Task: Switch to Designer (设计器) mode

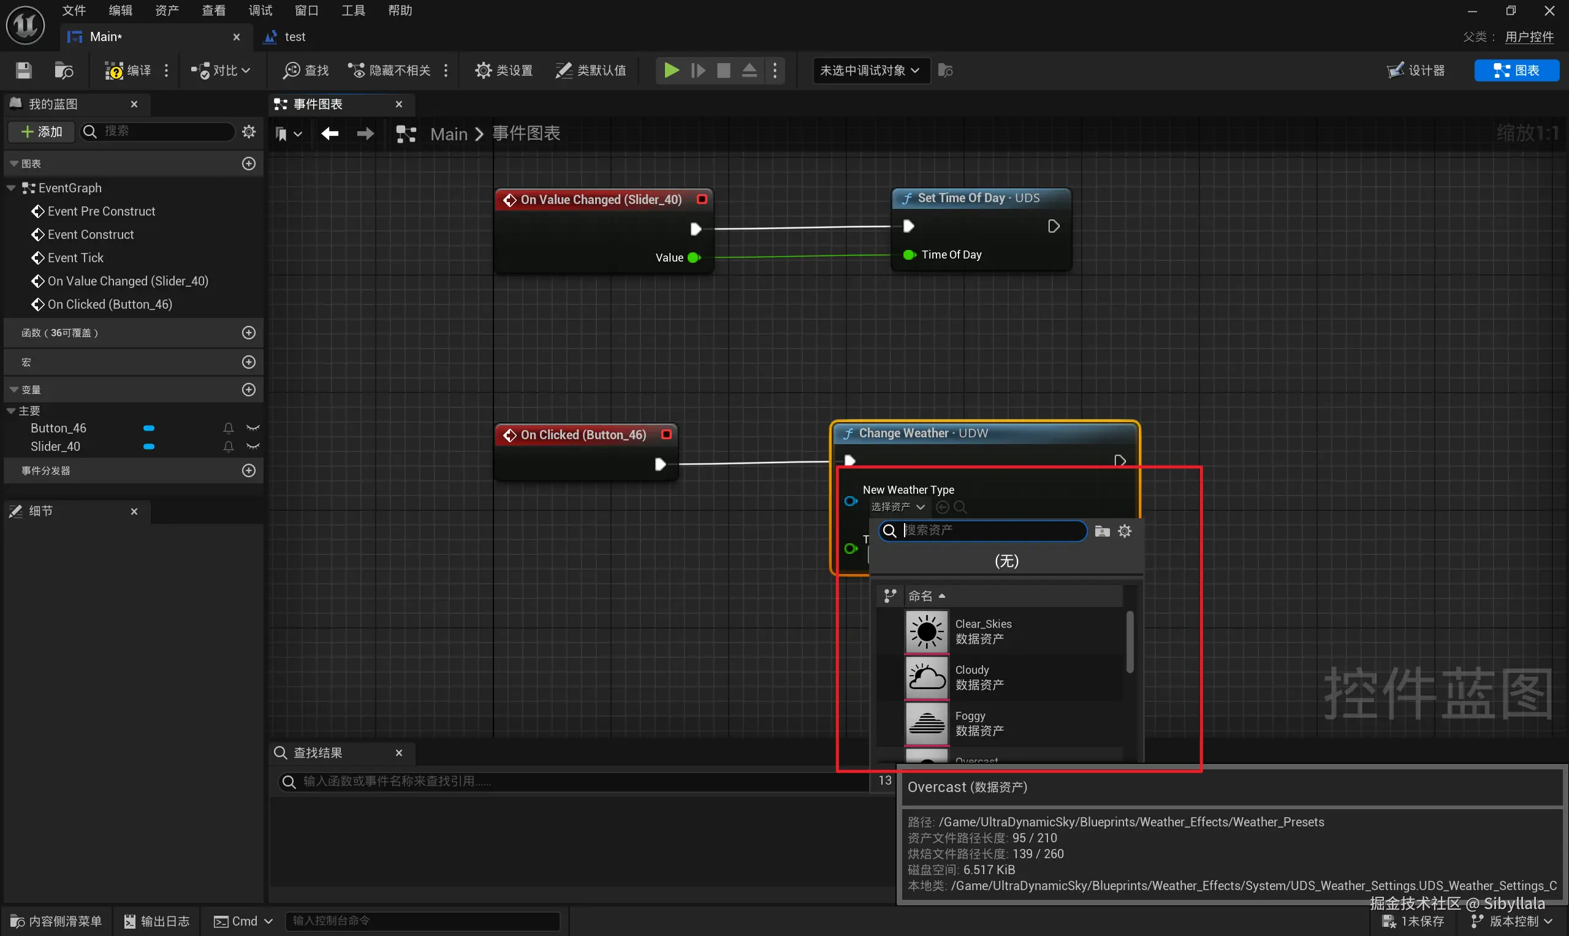Action: pyautogui.click(x=1416, y=70)
